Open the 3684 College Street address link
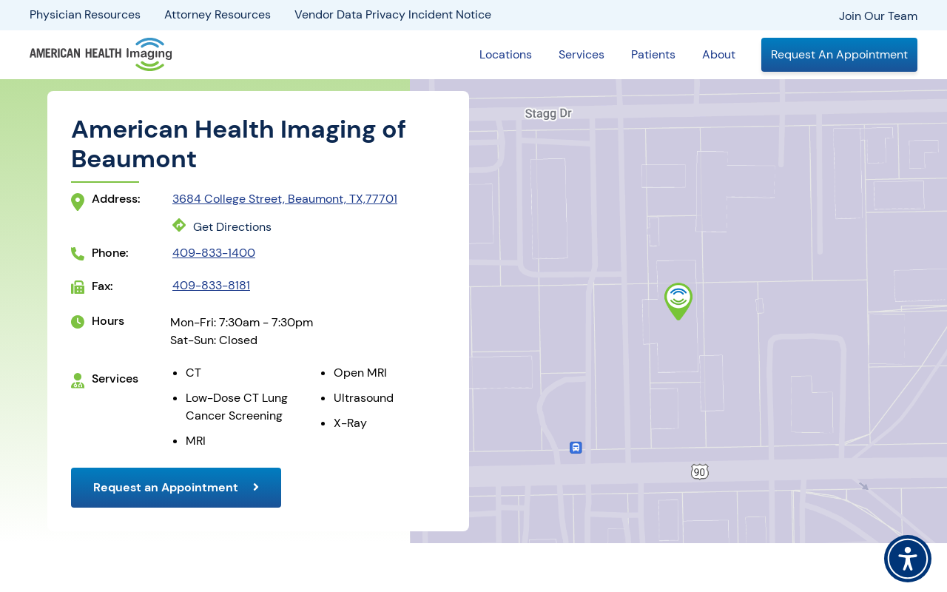 point(285,199)
